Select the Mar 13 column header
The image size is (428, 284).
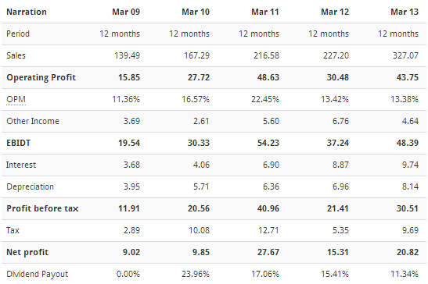pos(405,12)
